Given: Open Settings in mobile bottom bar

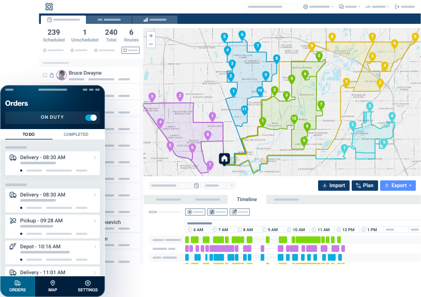Looking at the screenshot, I should (x=87, y=286).
